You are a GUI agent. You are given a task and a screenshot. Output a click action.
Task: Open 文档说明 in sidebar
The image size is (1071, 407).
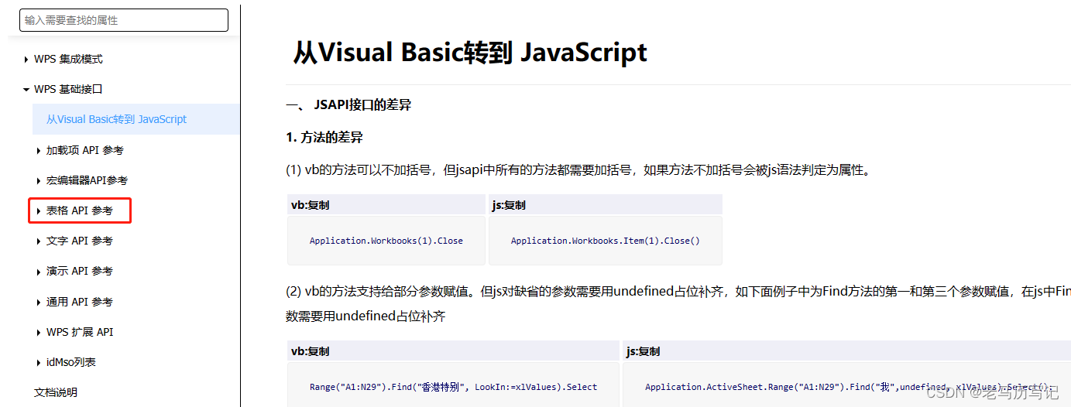[x=56, y=393]
